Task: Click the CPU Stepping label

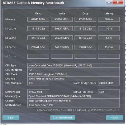Action: point(13,70)
